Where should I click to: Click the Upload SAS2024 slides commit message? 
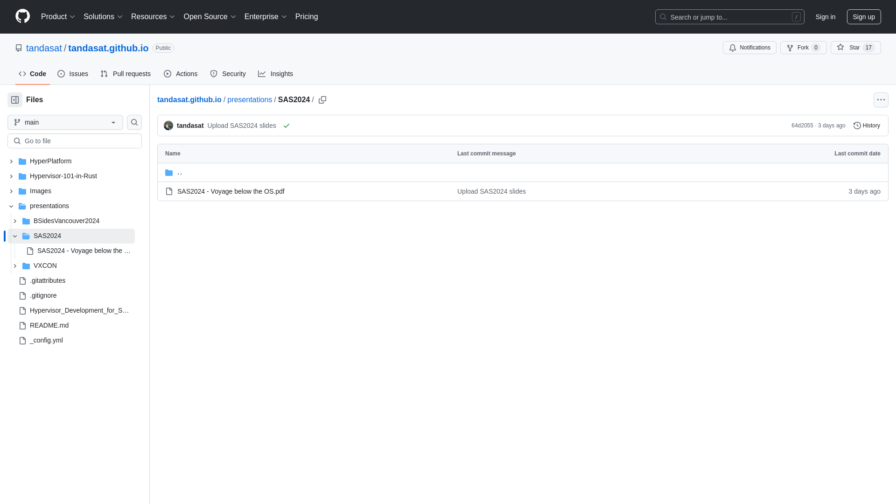coord(242,126)
